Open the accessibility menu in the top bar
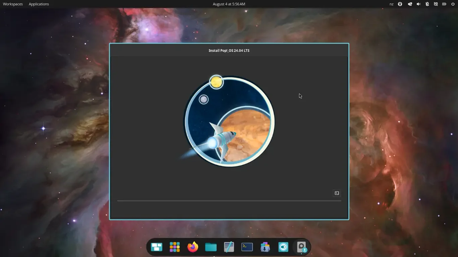Image resolution: width=458 pixels, height=257 pixels. pyautogui.click(x=400, y=4)
